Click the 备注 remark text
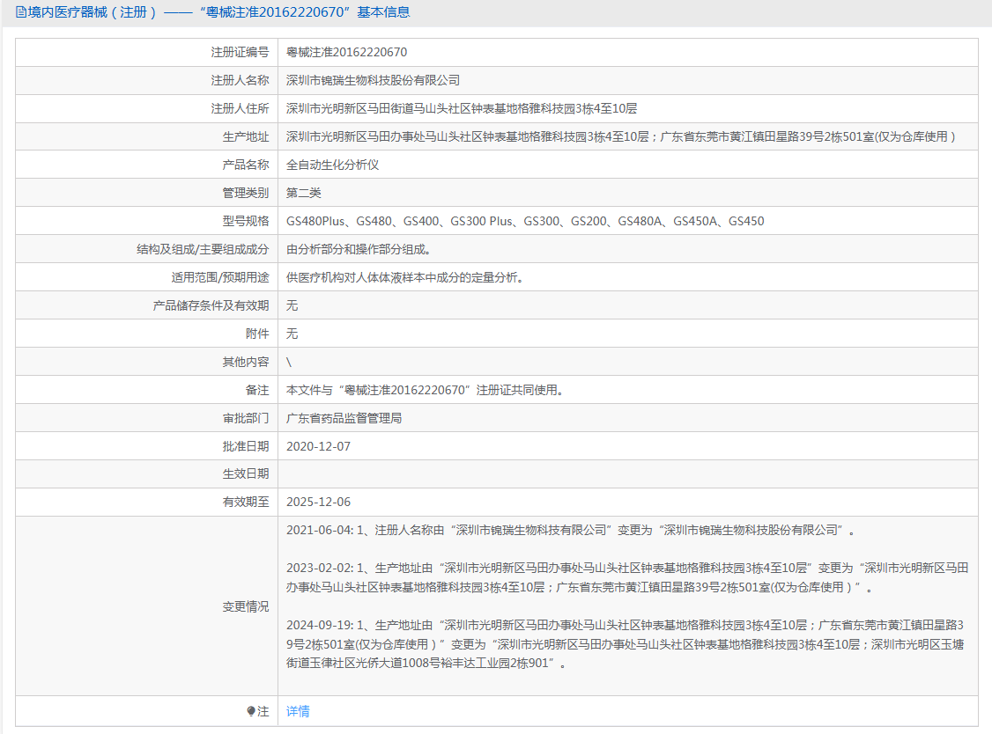 pyautogui.click(x=425, y=390)
